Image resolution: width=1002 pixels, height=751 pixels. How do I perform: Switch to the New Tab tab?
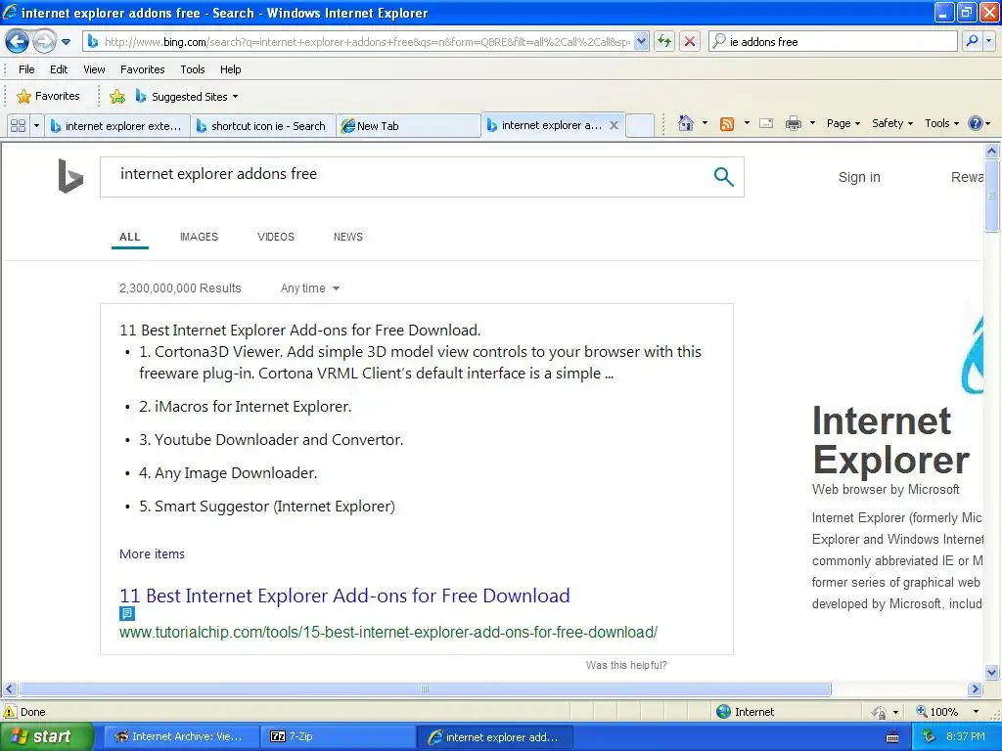pyautogui.click(x=408, y=126)
